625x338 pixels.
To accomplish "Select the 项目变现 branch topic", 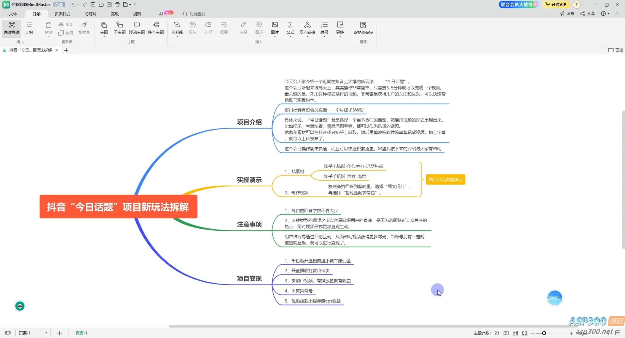I will 249,278.
